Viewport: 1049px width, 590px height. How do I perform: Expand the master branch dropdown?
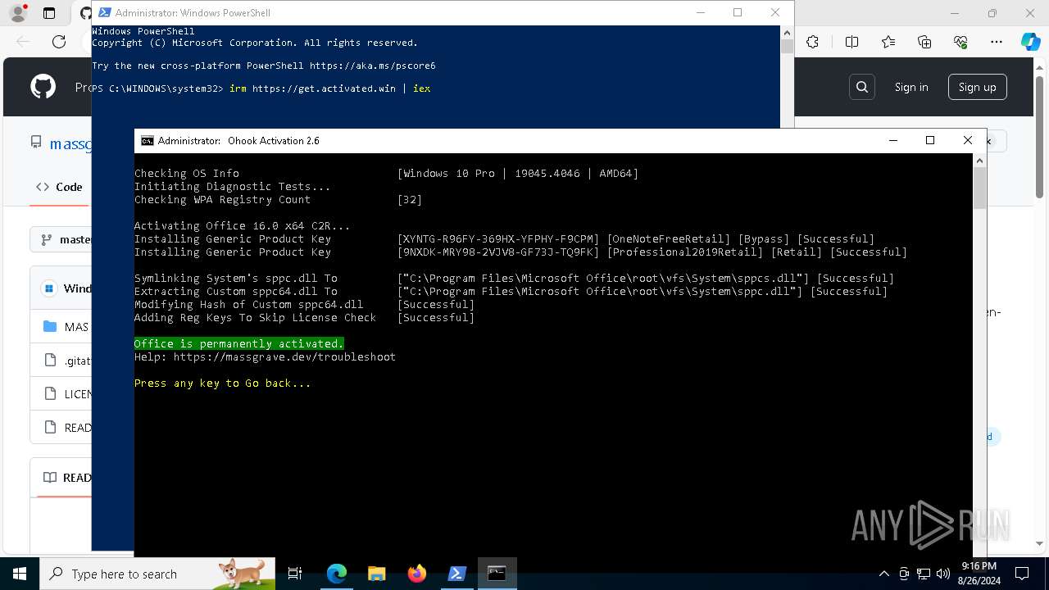[x=63, y=239]
